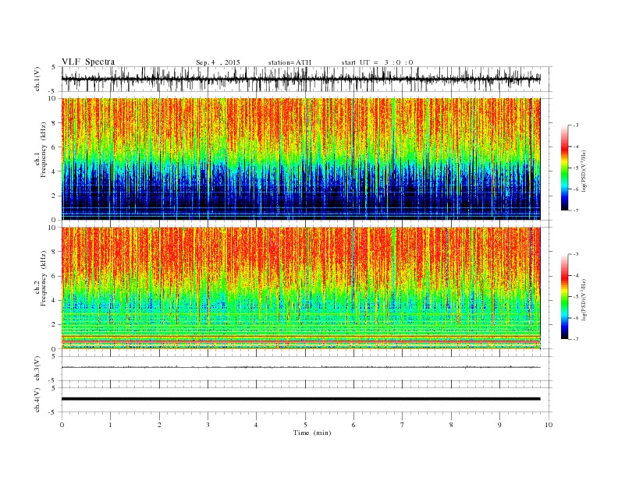Click the log(PSD) label beside ch.2 colorbar

click(x=584, y=299)
